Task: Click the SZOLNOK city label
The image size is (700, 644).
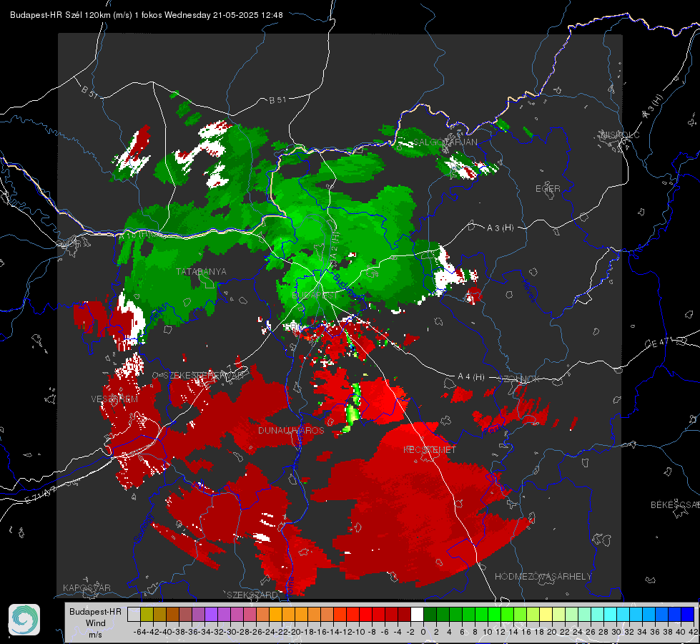Action: pos(519,379)
